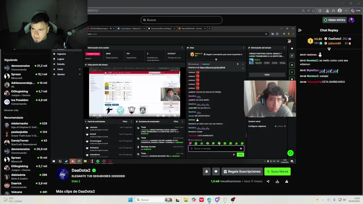Open File Explorer from the taskbar
363x204 pixels.
pyautogui.click(x=186, y=200)
